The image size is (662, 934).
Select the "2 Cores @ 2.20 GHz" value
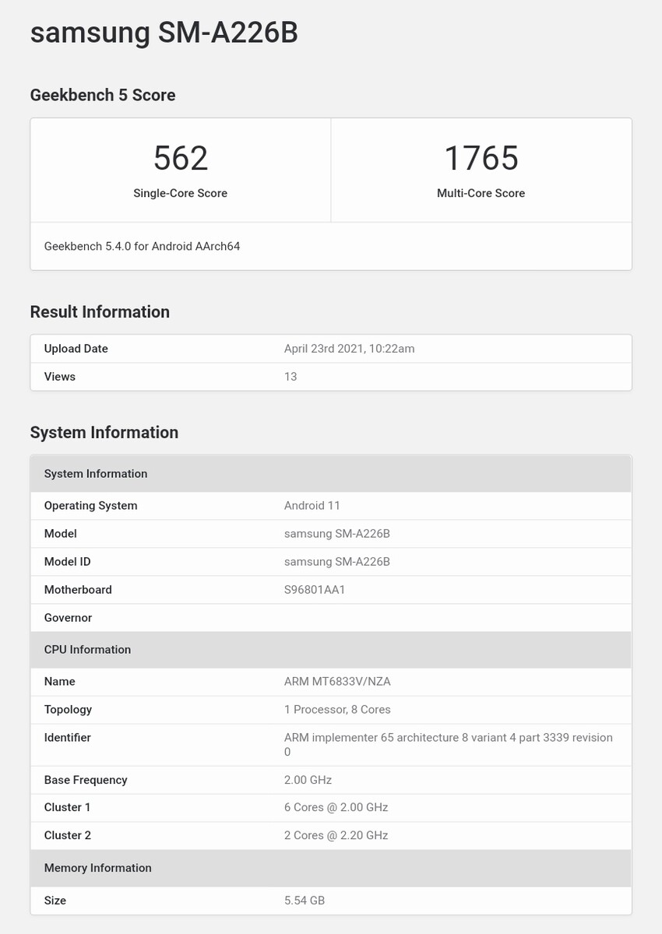click(x=336, y=836)
